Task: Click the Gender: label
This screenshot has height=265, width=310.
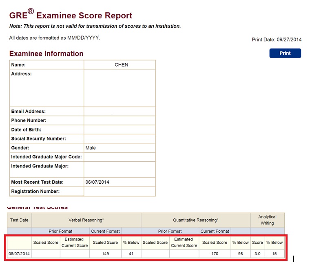Action: click(20, 148)
